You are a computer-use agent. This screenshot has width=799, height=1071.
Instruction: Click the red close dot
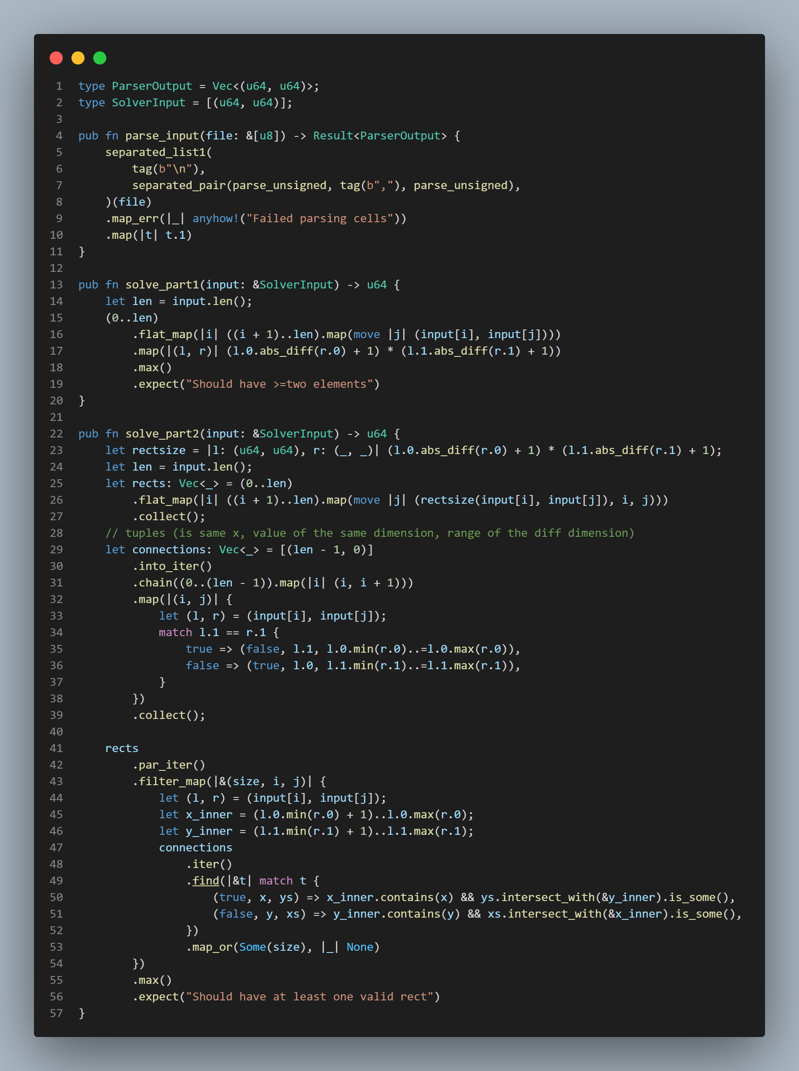[x=56, y=58]
